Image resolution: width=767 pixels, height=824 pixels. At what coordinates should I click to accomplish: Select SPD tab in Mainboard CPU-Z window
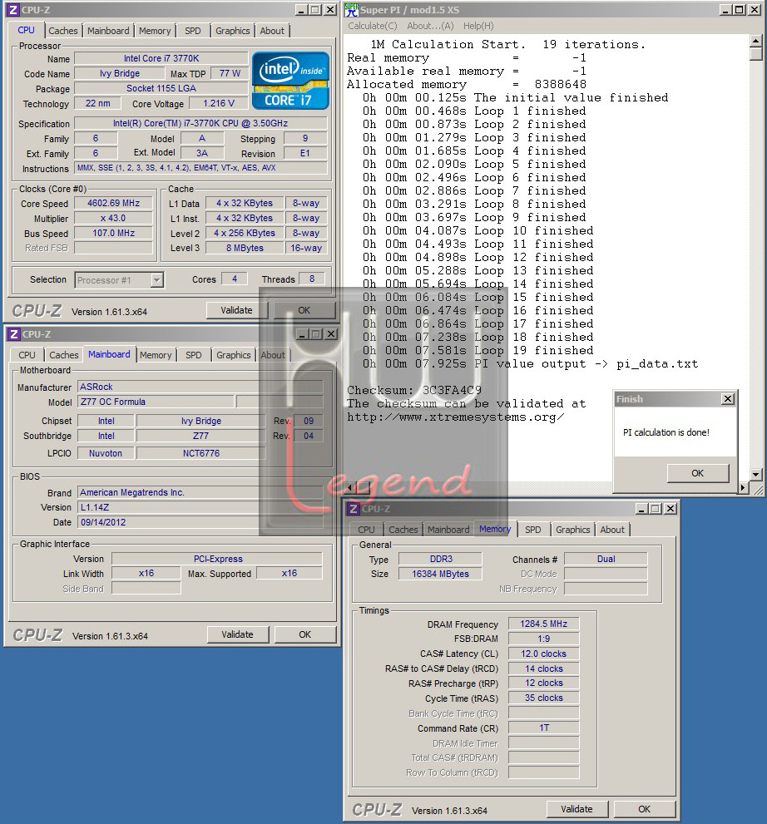(x=194, y=355)
